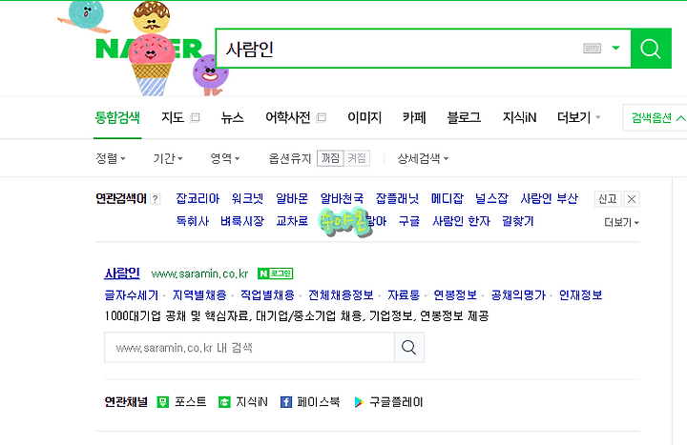
Task: Open the 지식iN related channel icon
Action: [224, 402]
